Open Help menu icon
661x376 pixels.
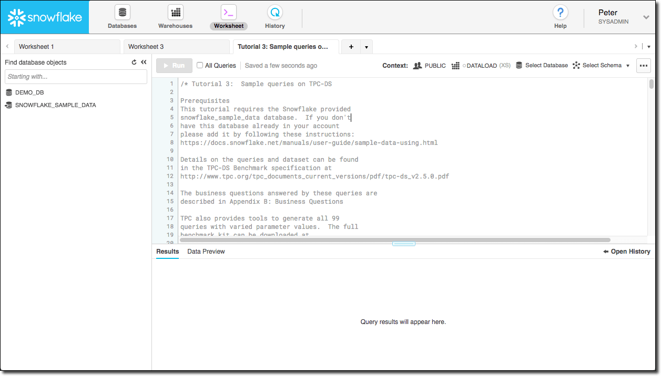click(x=560, y=13)
